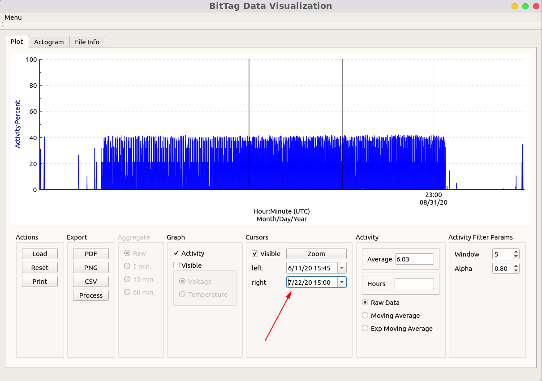The width and height of the screenshot is (542, 381).
Task: Open the Menu in menu bar
Action: pyautogui.click(x=13, y=17)
